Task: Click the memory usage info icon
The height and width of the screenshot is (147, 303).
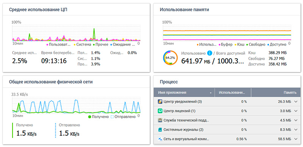Action: tap(209, 53)
